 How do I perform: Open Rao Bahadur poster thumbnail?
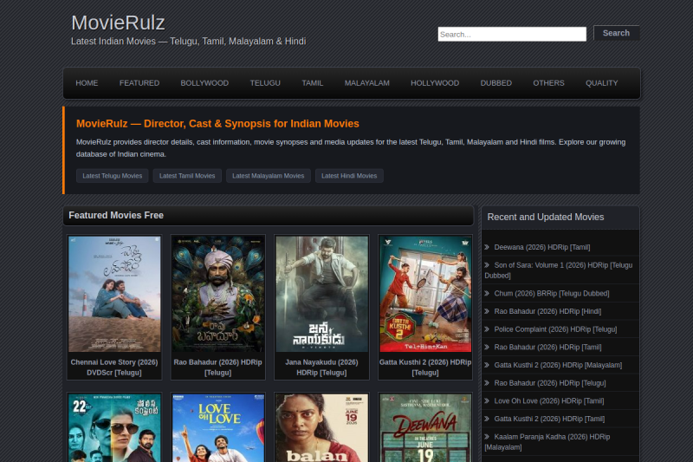point(218,294)
